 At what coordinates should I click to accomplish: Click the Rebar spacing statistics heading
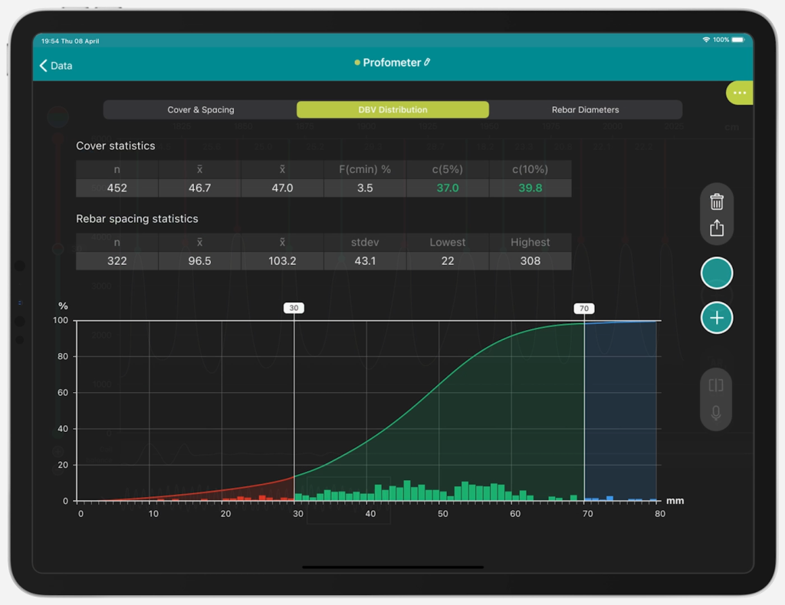[x=137, y=219]
